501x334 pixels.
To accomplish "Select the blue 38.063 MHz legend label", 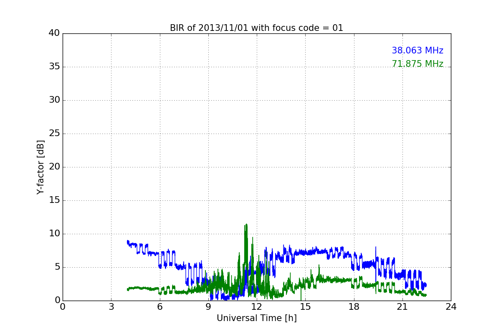I will (x=417, y=51).
